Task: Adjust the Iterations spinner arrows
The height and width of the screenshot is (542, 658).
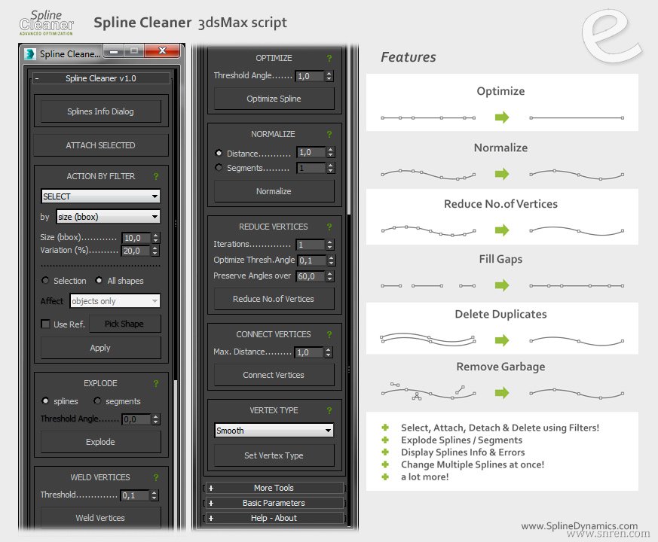Action: click(330, 245)
